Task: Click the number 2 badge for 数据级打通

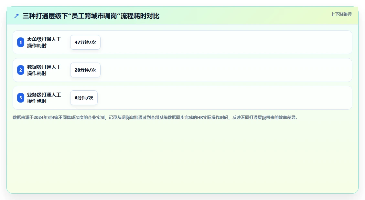Action: (21, 70)
